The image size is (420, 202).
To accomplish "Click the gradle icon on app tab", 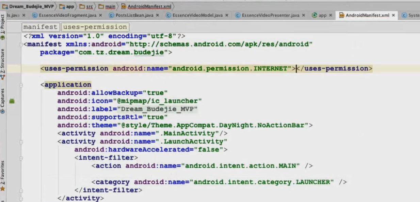I will click(314, 15).
